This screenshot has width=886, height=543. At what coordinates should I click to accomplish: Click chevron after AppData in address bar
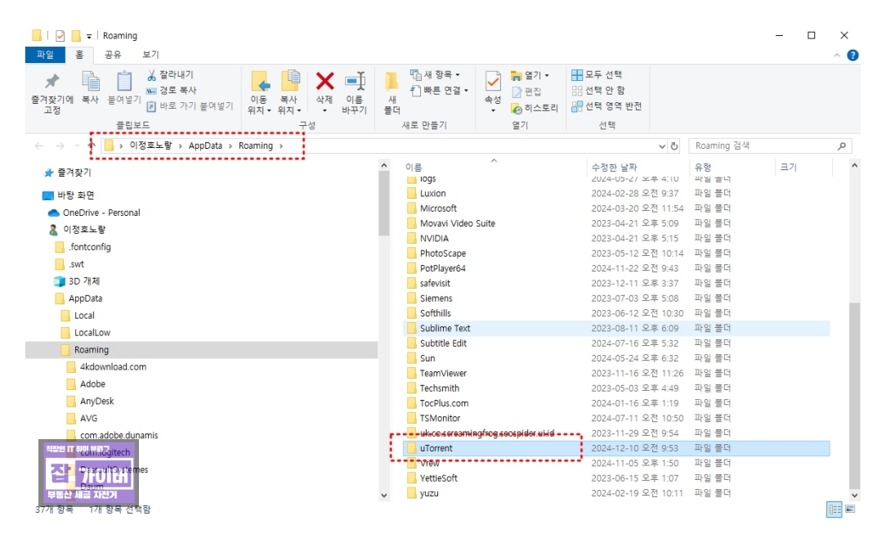point(230,146)
